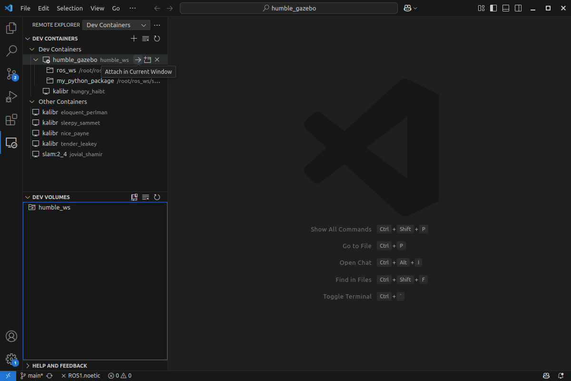Open the Accounts icon in activity bar

click(x=11, y=336)
